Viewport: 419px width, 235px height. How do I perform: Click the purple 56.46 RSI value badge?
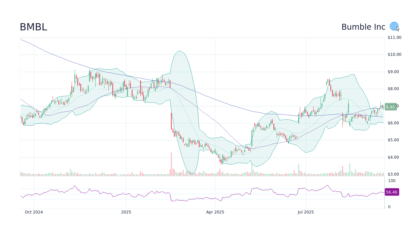392,192
